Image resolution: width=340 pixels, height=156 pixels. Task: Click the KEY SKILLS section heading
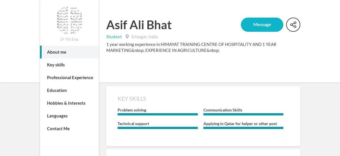coord(132,99)
